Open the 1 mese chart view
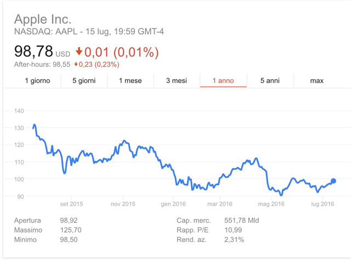Image resolution: width=351 pixels, height=261 pixels. [x=131, y=80]
